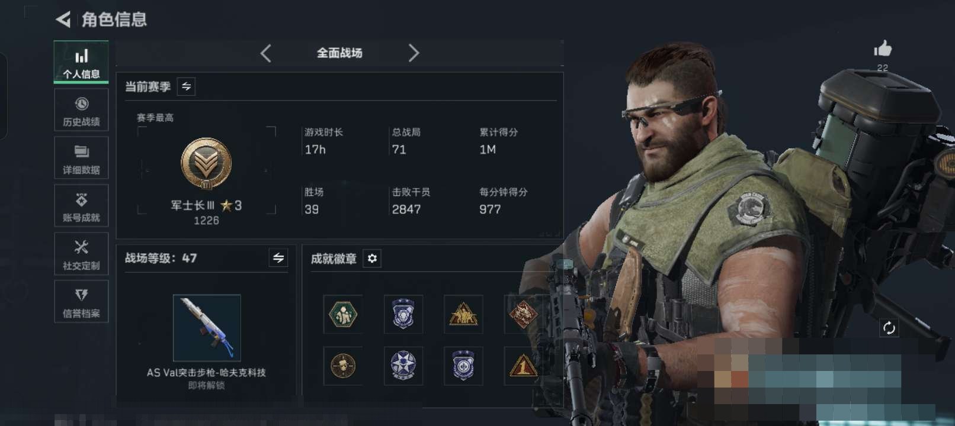The image size is (955, 426).
Task: Click the AS Val rifle reward thumbnail
Action: pos(207,328)
